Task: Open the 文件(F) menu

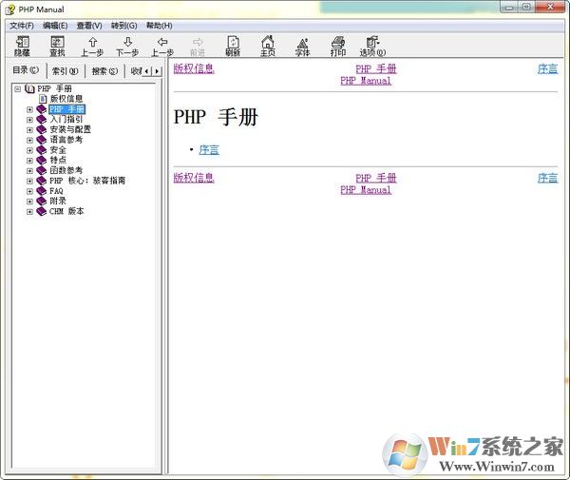Action: (x=22, y=26)
